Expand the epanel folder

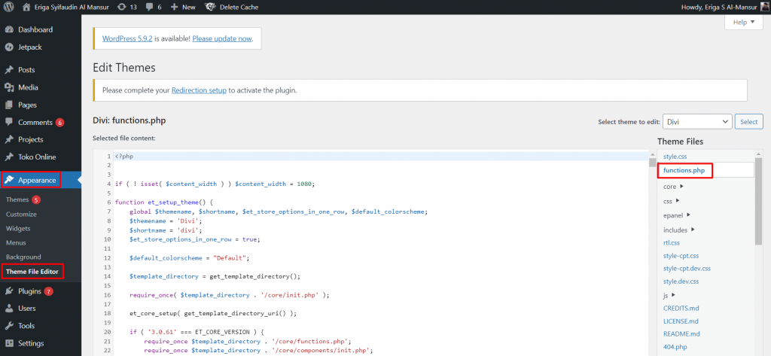688,215
